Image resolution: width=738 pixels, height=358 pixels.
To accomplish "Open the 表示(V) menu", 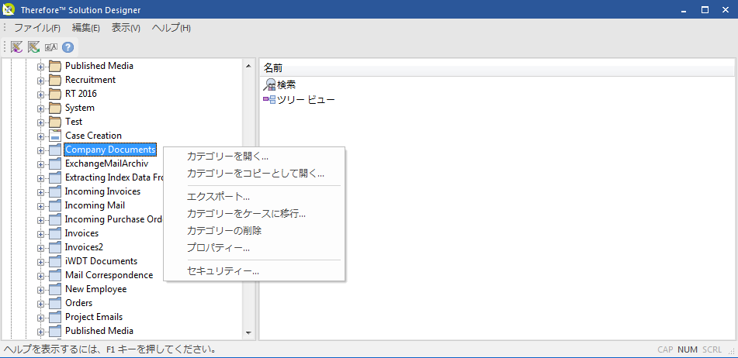I will click(x=126, y=28).
